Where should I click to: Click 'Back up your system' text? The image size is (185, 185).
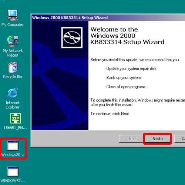(x=124, y=78)
